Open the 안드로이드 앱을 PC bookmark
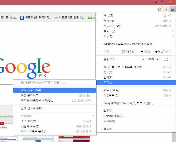Image resolution: width=176 pixels, height=142 pixels. pyautogui.click(x=70, y=18)
